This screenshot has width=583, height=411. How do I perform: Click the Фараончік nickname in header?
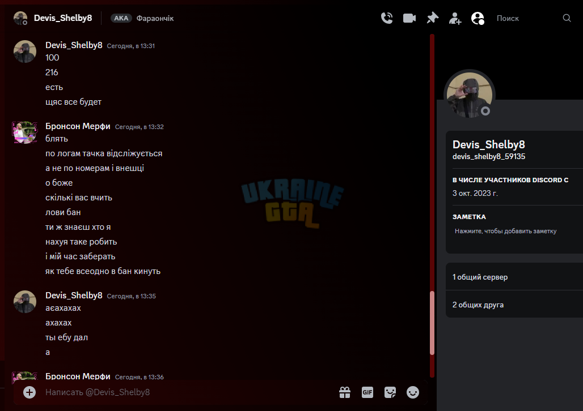coord(155,18)
